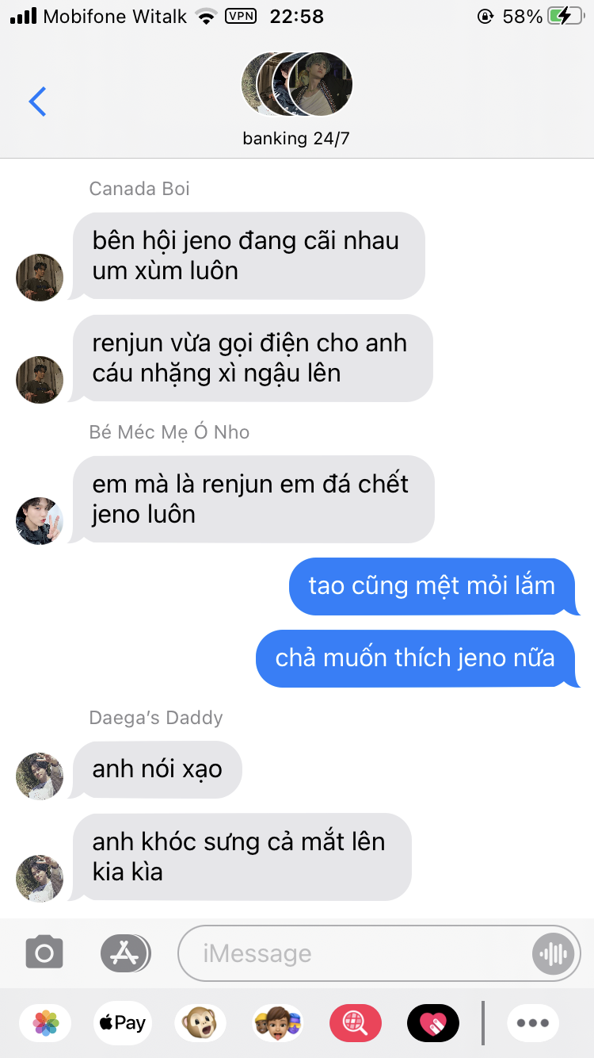The height and width of the screenshot is (1058, 594).
Task: Tap Canada Boi's avatar beside first message
Action: click(40, 278)
